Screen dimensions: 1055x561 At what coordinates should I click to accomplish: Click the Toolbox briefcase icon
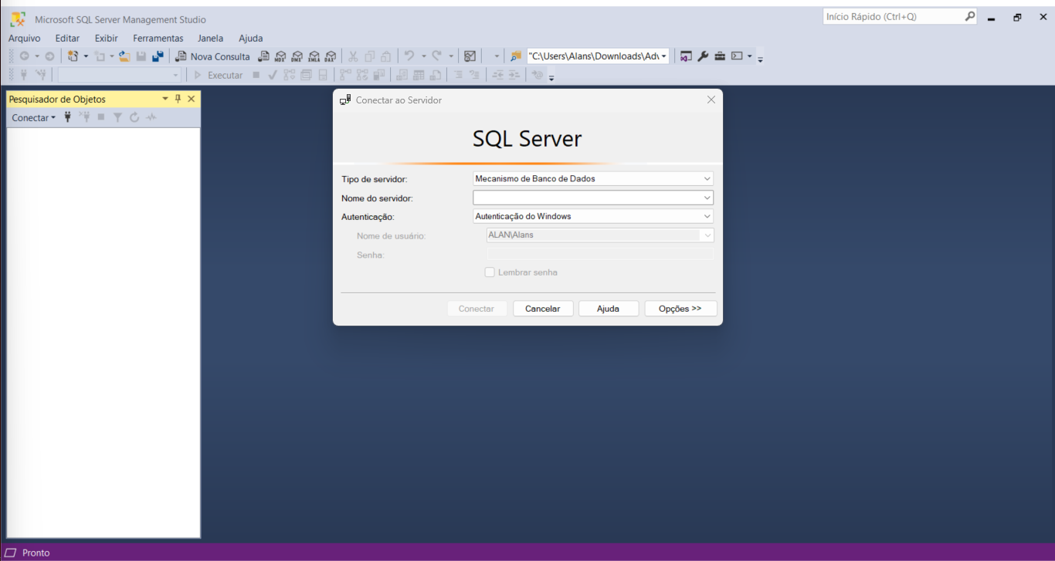click(720, 56)
